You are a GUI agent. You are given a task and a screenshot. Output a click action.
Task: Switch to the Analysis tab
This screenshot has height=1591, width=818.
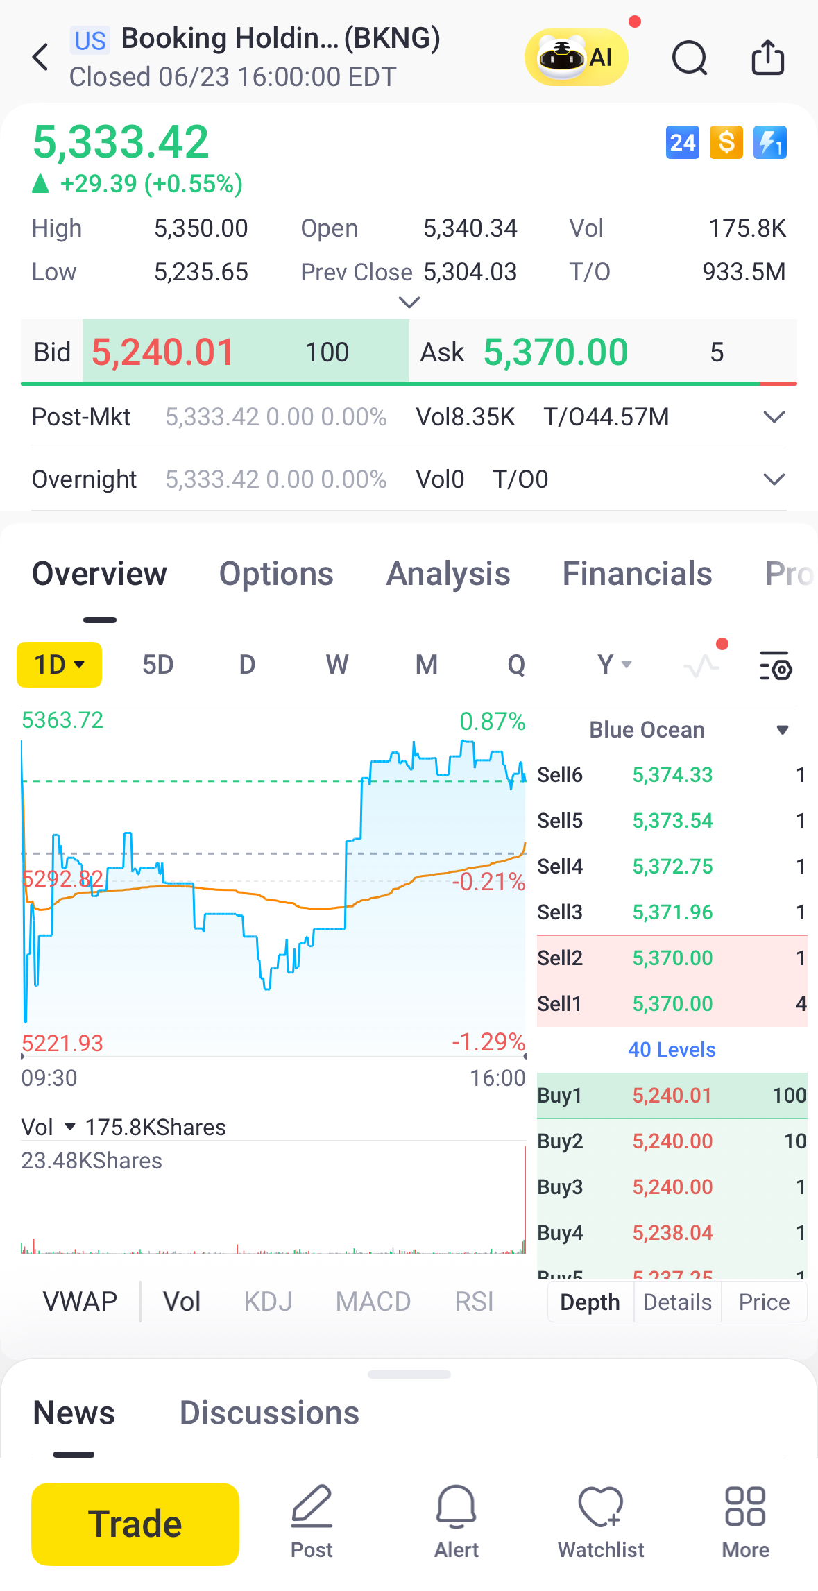point(448,575)
